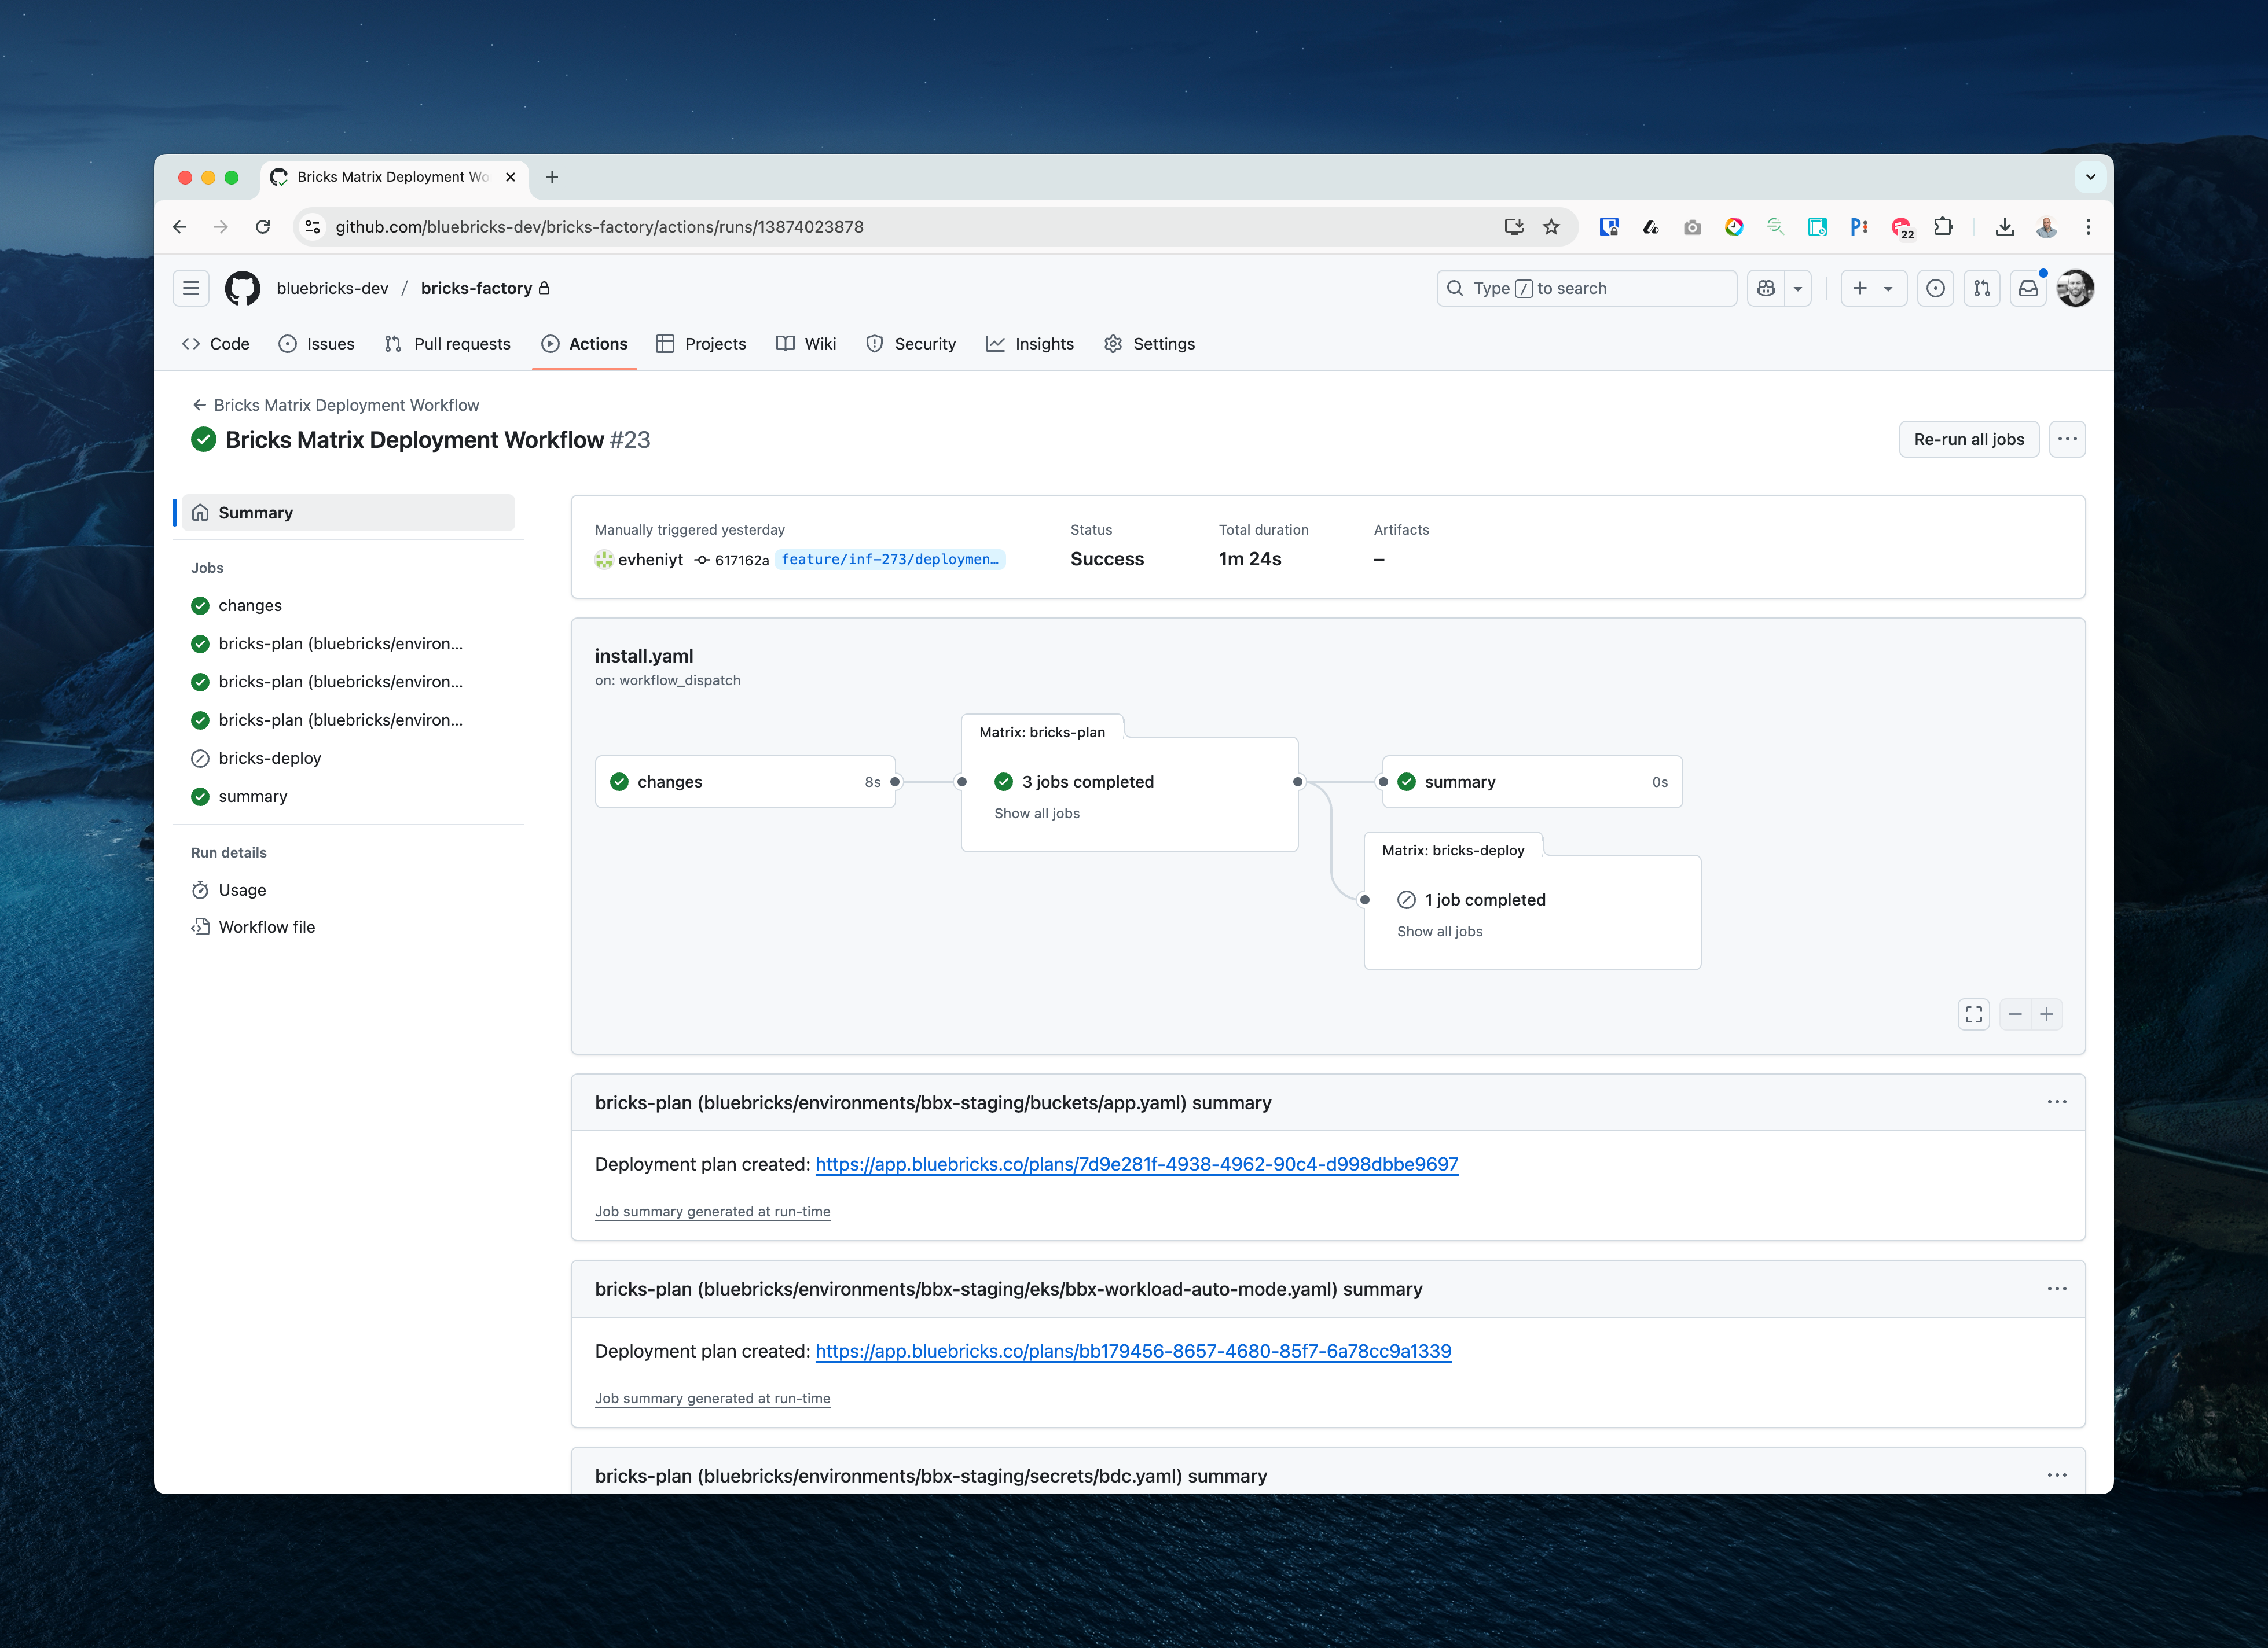Screen dimensions: 2268x1648
Task: Zoom out the workflow graph
Action: pyautogui.click(x=2015, y=1014)
